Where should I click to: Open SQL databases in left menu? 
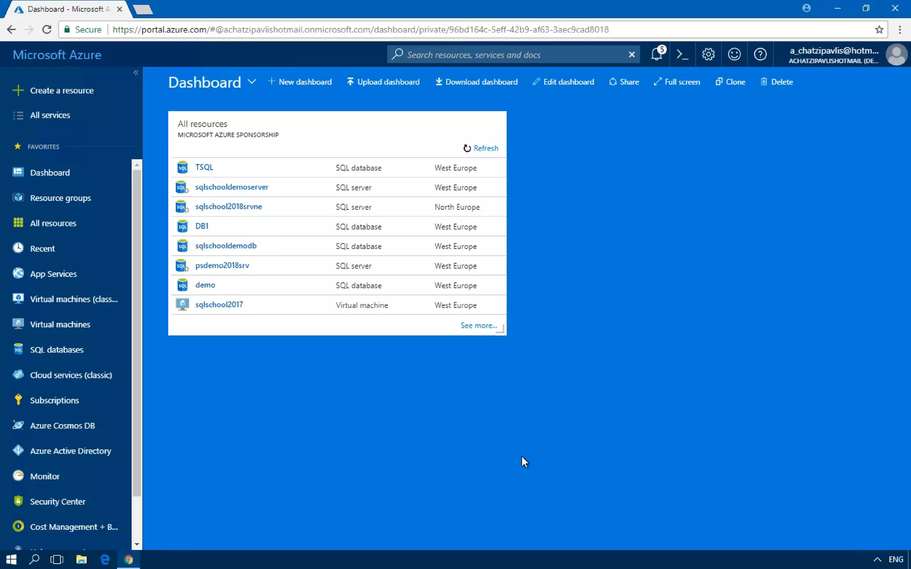56,349
